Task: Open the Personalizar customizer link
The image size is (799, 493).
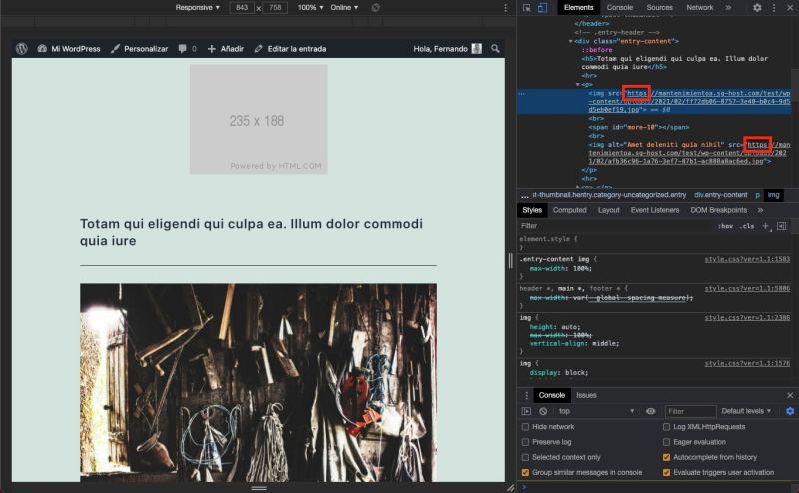Action: pyautogui.click(x=139, y=49)
